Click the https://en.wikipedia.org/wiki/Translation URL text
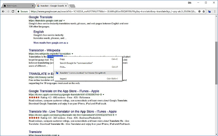 [50, 54]
